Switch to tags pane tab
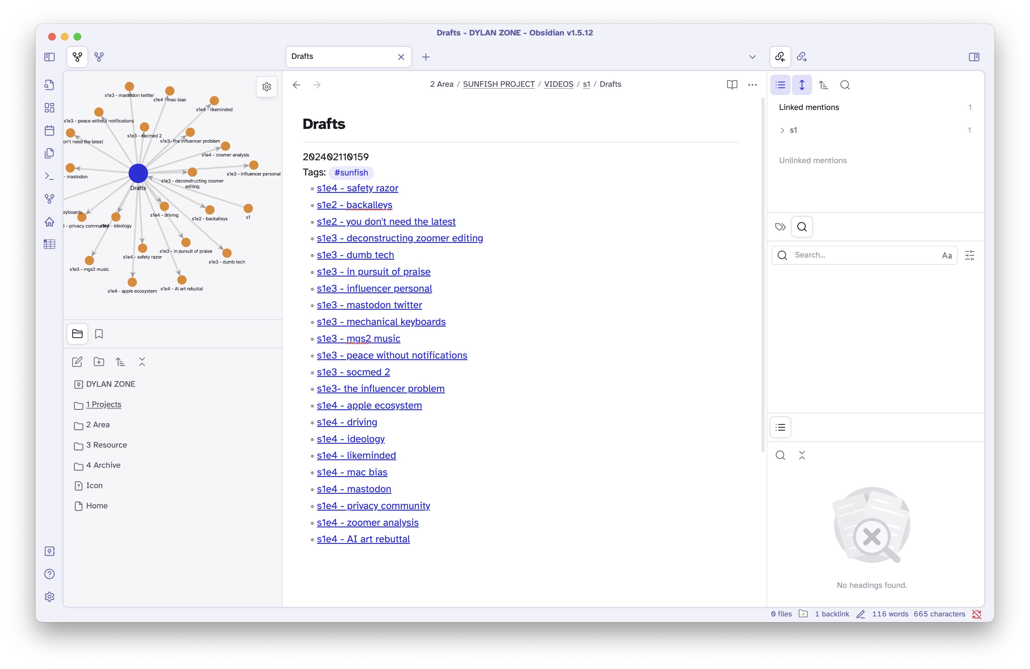Screen dimensions: 1030x669 point(780,226)
